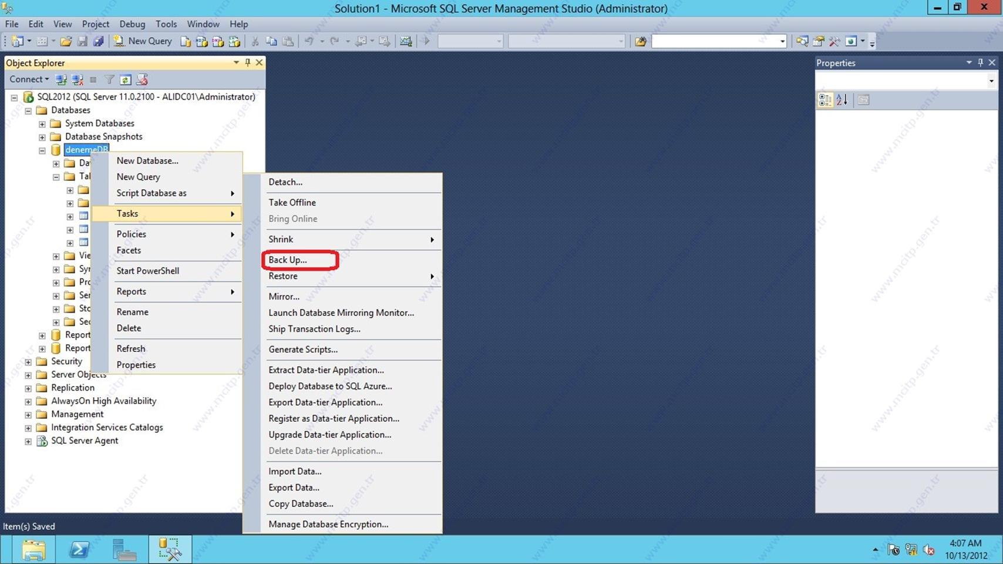The image size is (1003, 564).
Task: Click the Open File folder icon
Action: 66,41
